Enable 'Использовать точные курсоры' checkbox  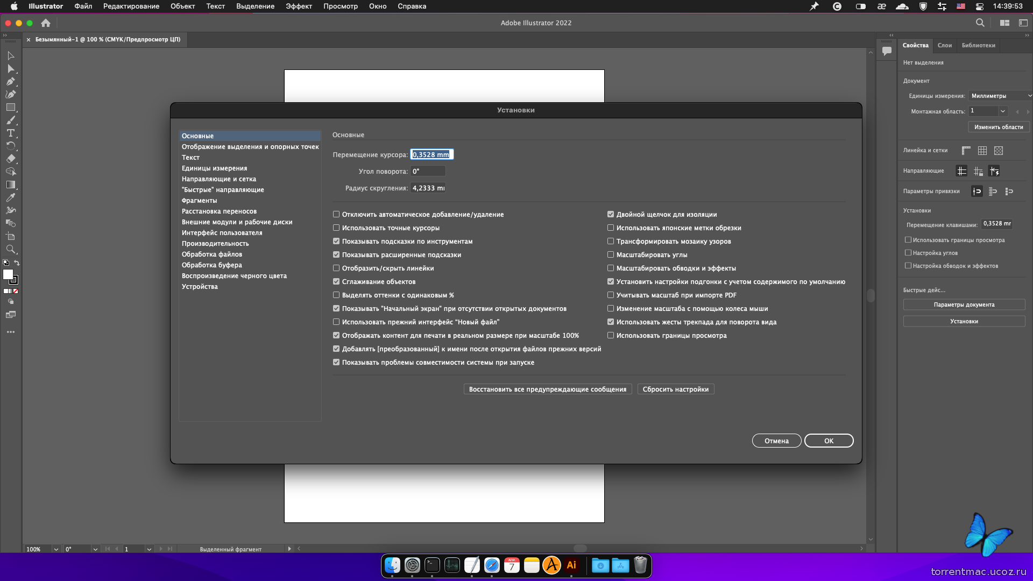[336, 228]
